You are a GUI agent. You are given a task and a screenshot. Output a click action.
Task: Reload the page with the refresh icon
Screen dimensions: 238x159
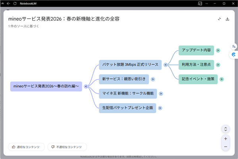15,3
